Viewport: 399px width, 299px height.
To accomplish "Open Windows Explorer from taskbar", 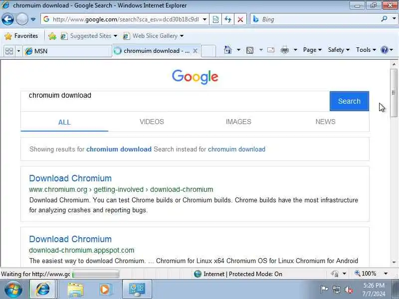I will [75, 290].
